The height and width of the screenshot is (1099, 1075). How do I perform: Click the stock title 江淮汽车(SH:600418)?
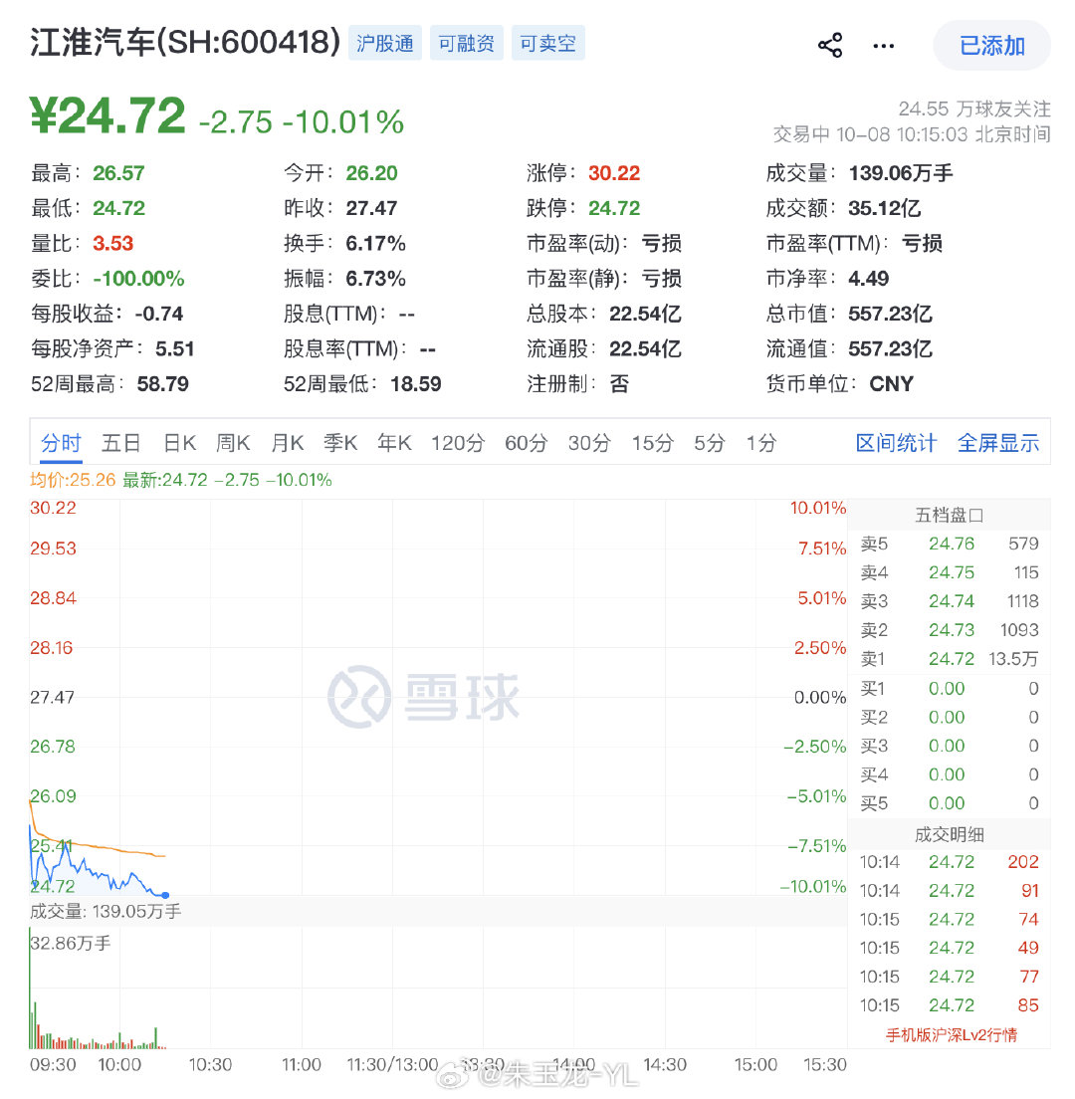[x=185, y=42]
